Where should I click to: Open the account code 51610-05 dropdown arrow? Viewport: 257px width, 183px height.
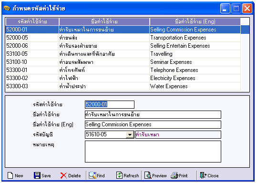130,135
